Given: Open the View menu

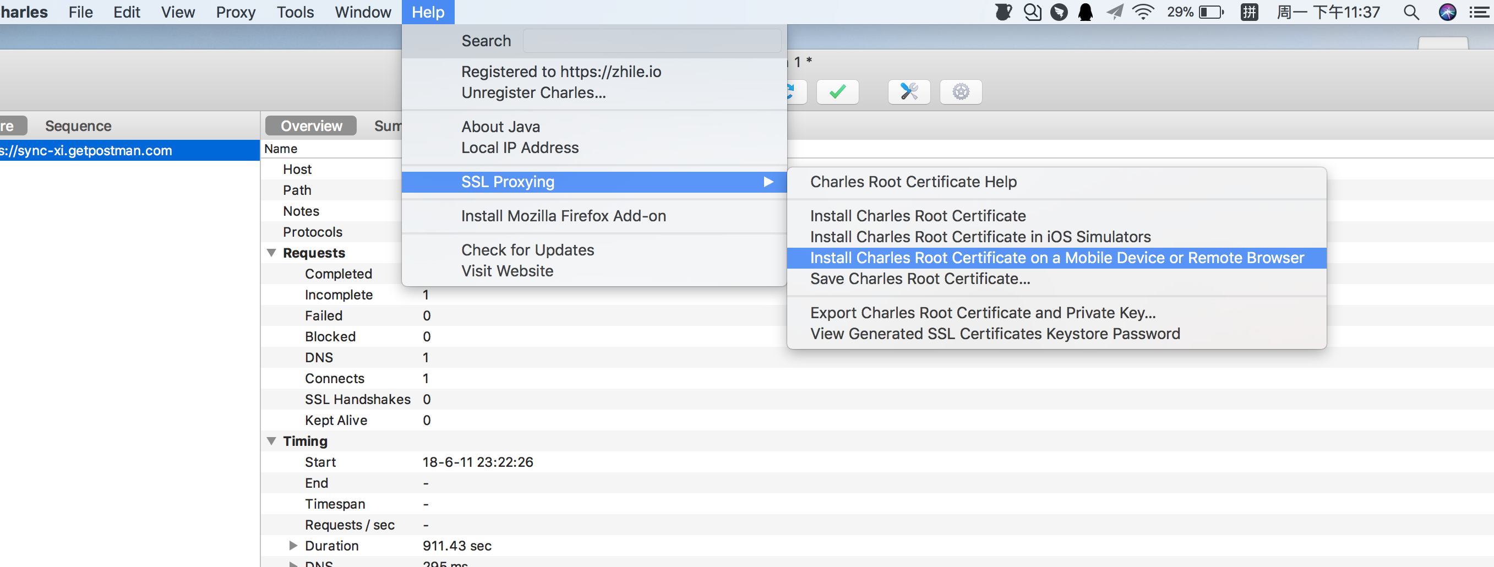Looking at the screenshot, I should (177, 12).
